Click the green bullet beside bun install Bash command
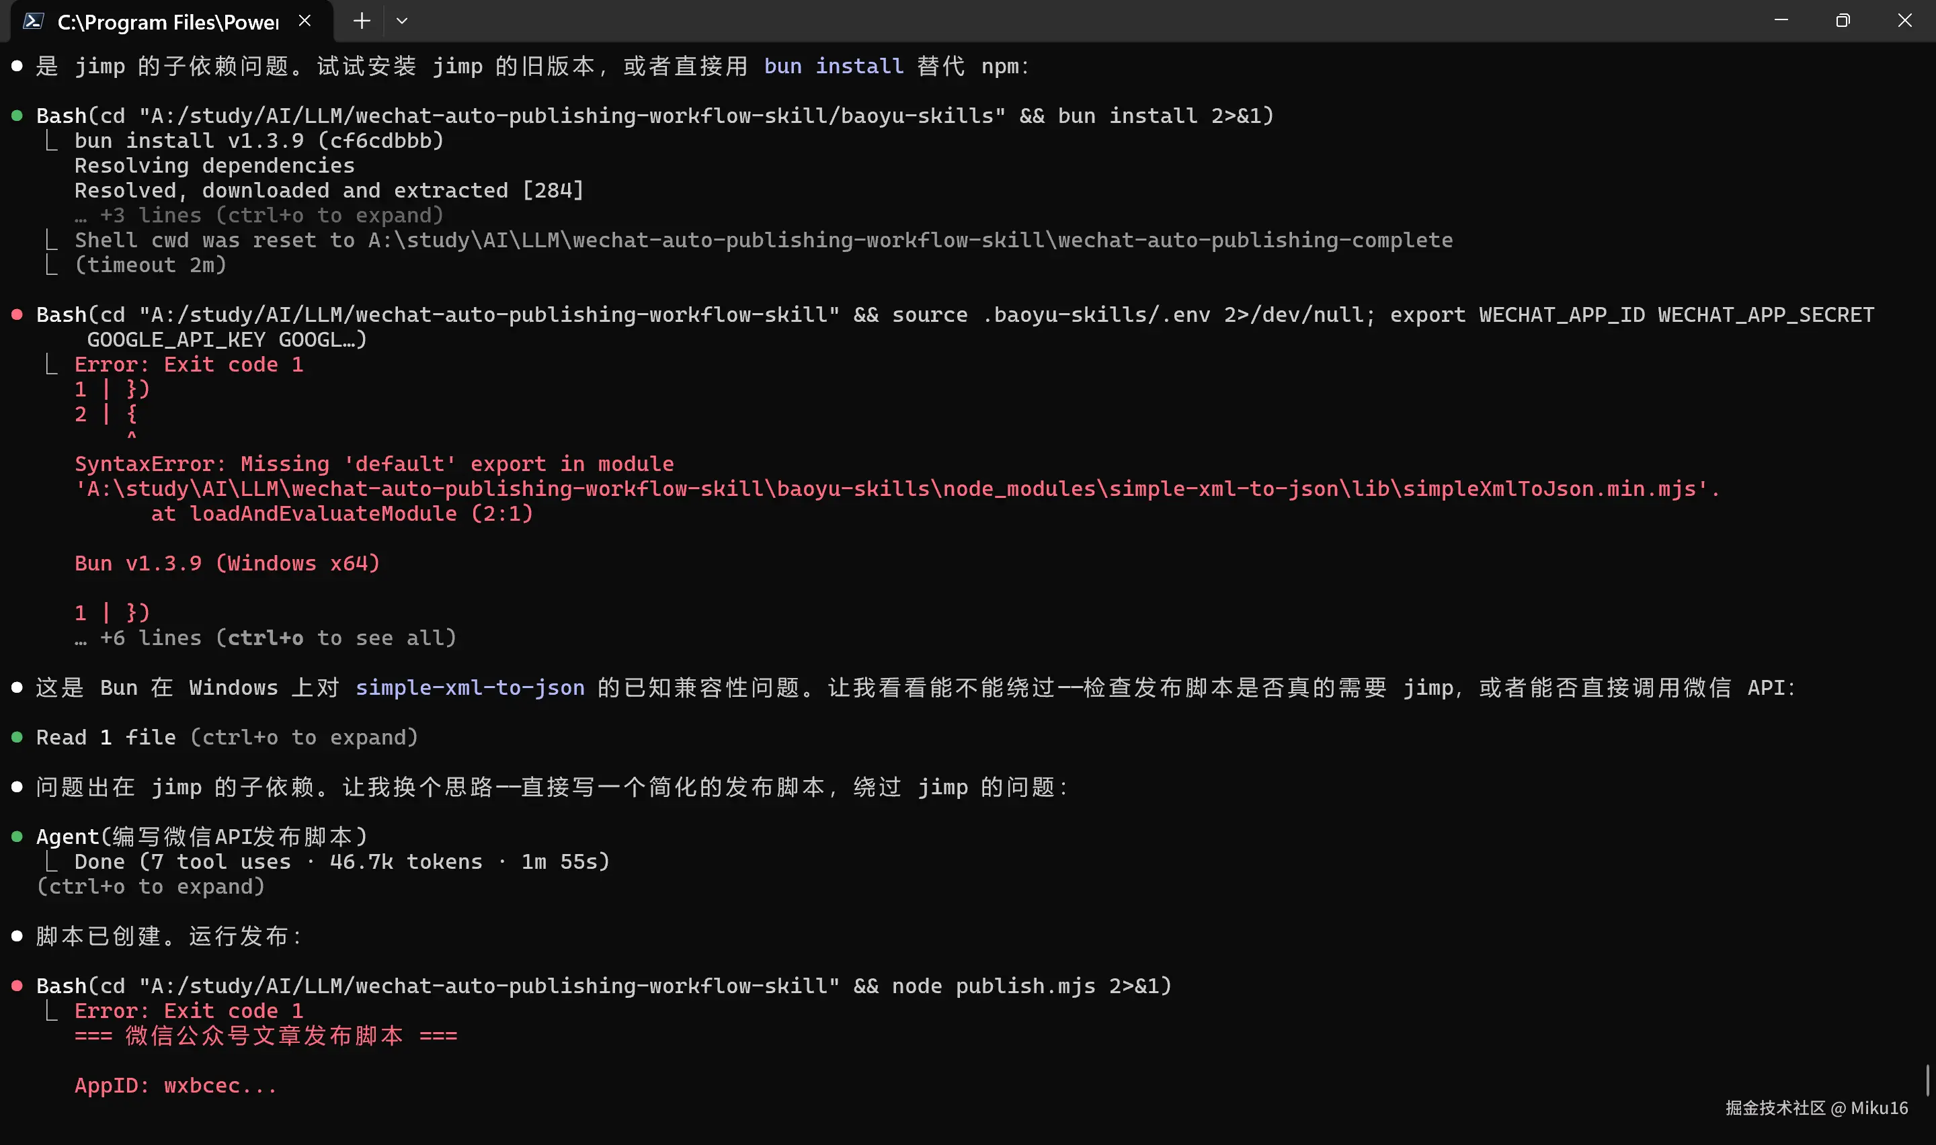The width and height of the screenshot is (1936, 1145). click(x=17, y=116)
